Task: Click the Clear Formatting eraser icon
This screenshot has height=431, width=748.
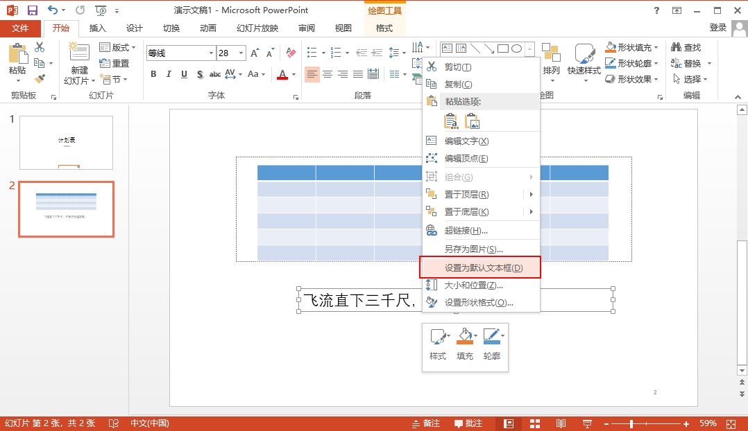Action: [x=291, y=53]
